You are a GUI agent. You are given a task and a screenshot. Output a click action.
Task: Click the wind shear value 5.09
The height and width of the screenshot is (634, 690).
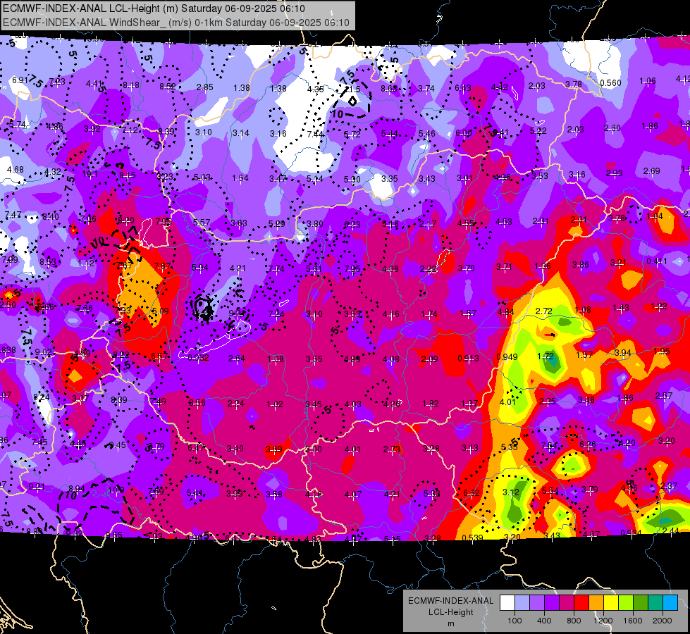pos(160,311)
